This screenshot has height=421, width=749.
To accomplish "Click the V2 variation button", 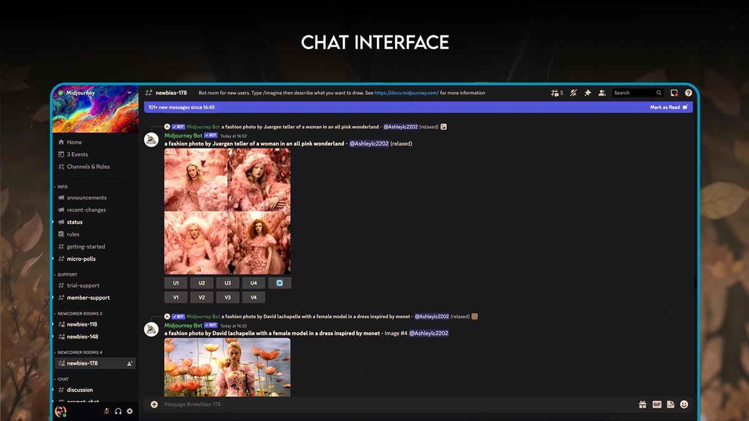I will (202, 298).
